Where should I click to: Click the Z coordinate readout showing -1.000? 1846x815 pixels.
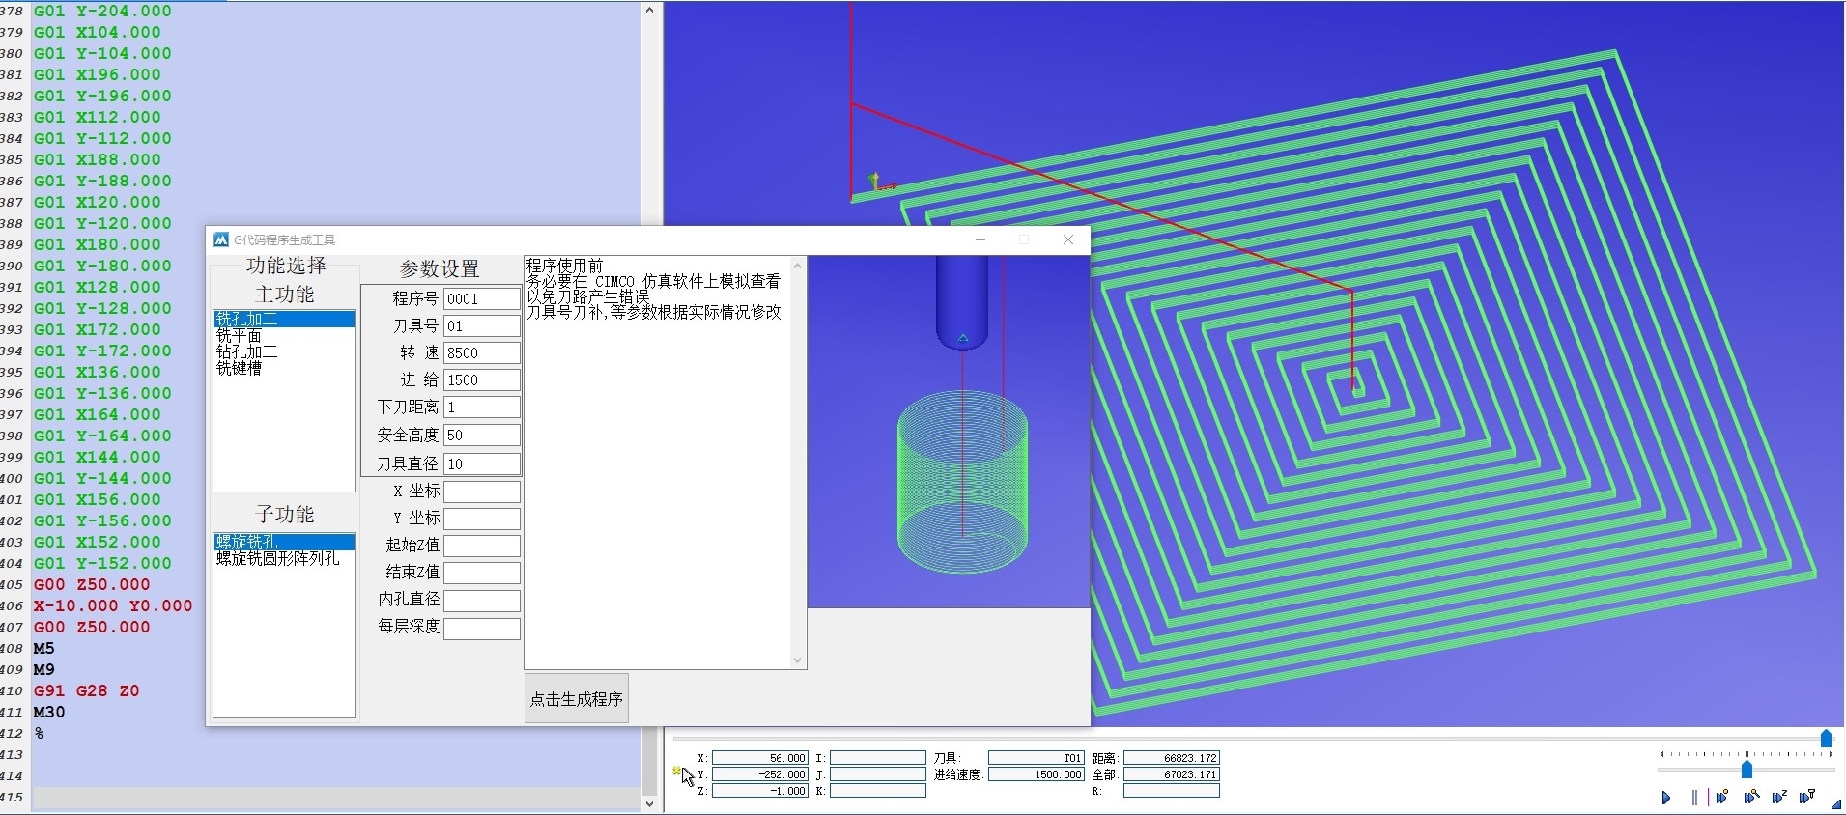pyautogui.click(x=760, y=791)
